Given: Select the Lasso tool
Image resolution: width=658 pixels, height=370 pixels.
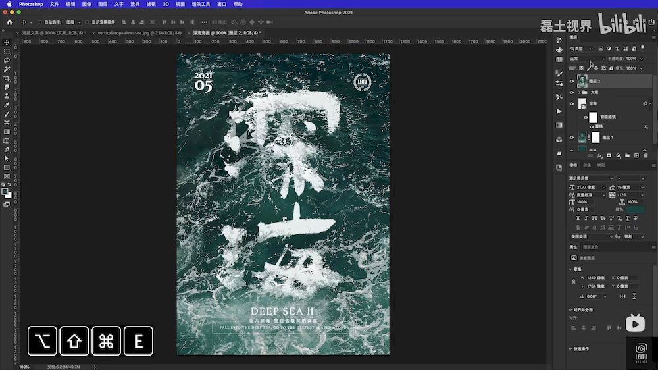Looking at the screenshot, I should pos(7,60).
